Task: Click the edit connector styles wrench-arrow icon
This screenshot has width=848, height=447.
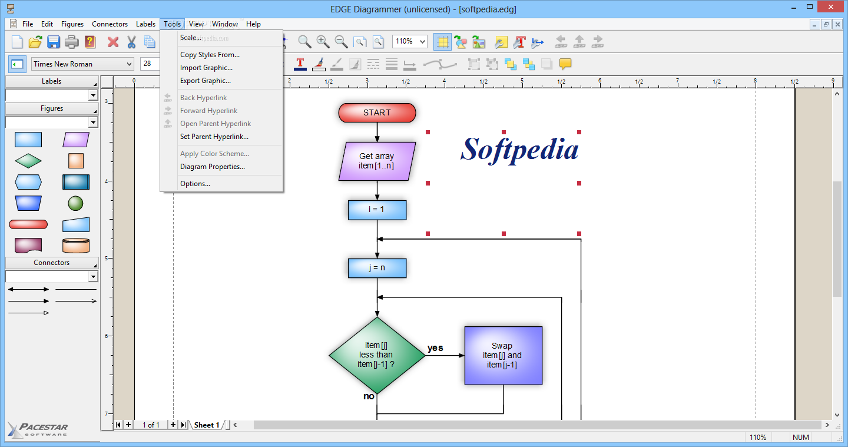Action: (538, 42)
